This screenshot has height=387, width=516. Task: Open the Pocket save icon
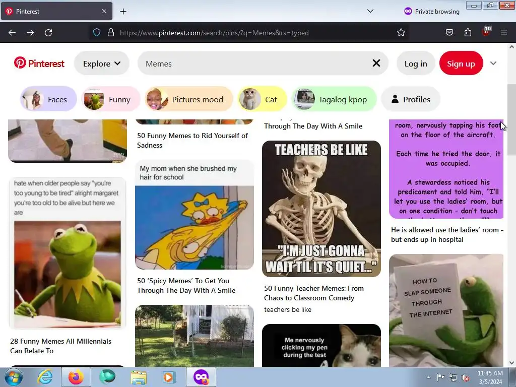(449, 33)
